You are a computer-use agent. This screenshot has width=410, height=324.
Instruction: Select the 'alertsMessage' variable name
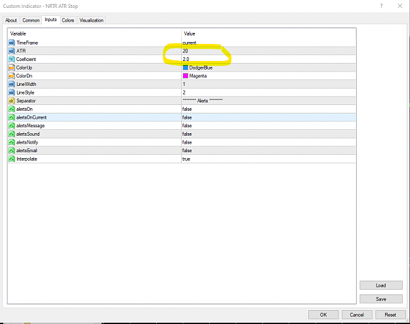[x=30, y=126]
